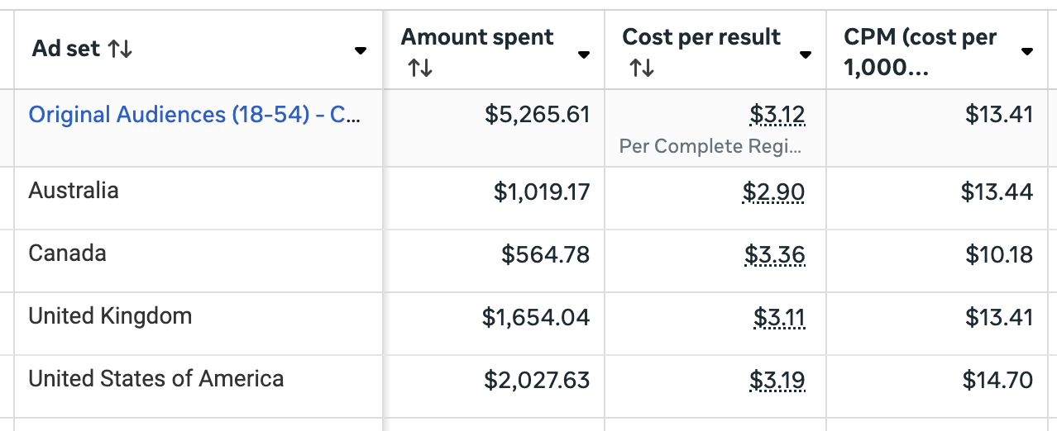
Task: Open Original Audiences (18-54) ad set link
Action: (194, 114)
